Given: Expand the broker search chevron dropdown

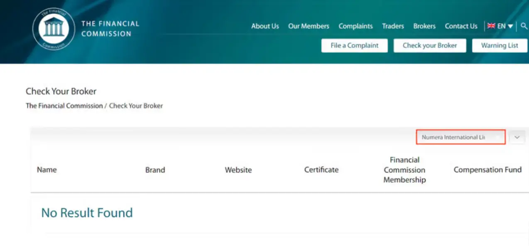Looking at the screenshot, I should pos(517,137).
